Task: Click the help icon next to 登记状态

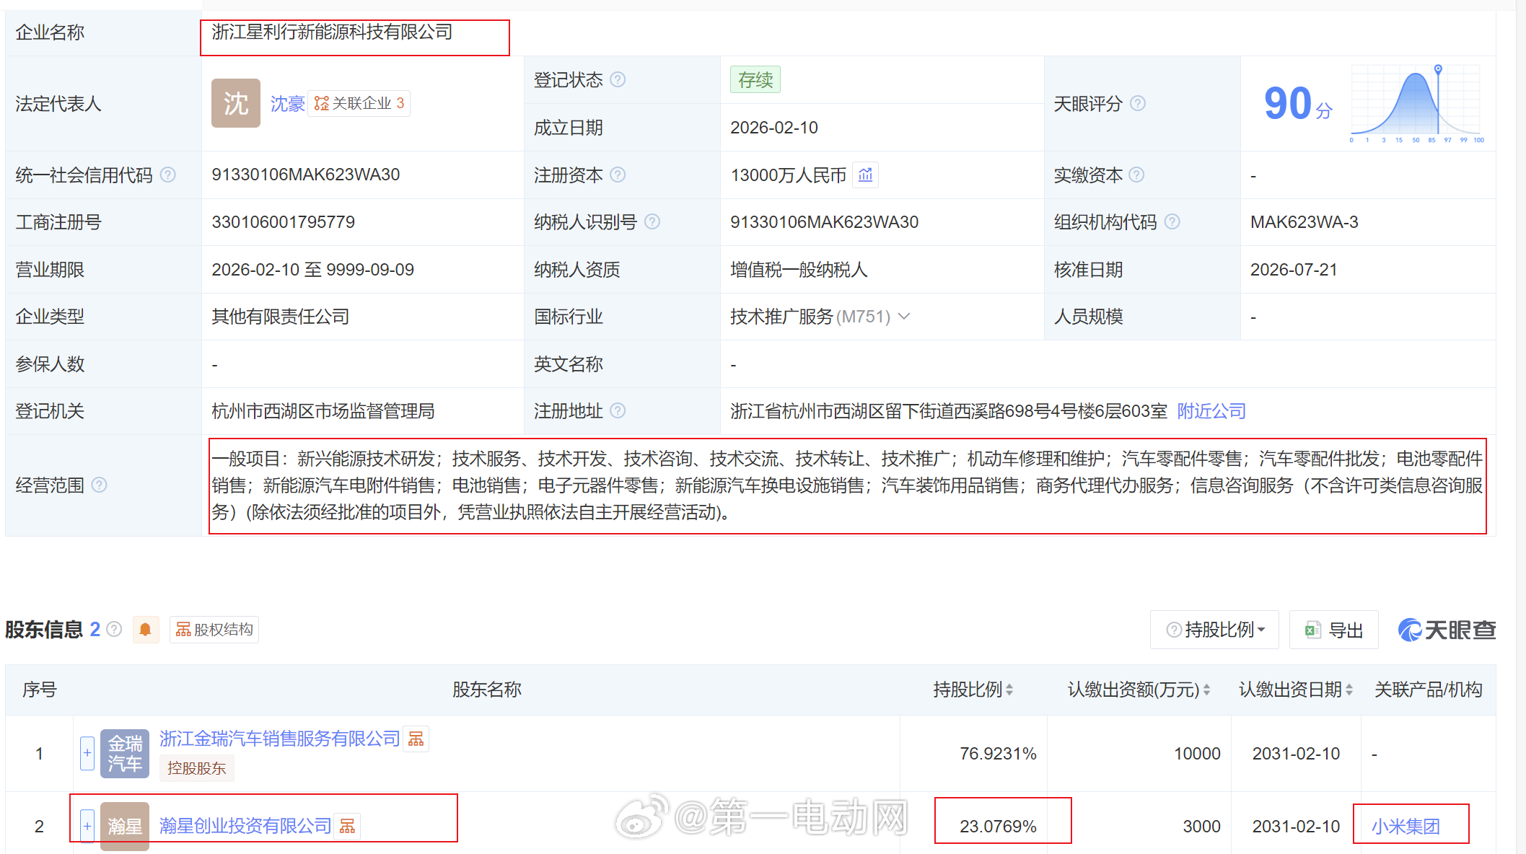Action: pos(618,79)
